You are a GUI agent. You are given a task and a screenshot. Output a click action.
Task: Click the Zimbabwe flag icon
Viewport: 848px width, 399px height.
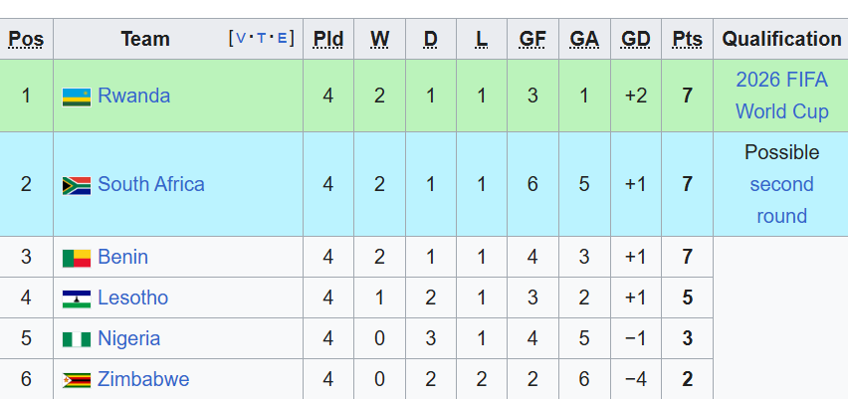tap(77, 380)
